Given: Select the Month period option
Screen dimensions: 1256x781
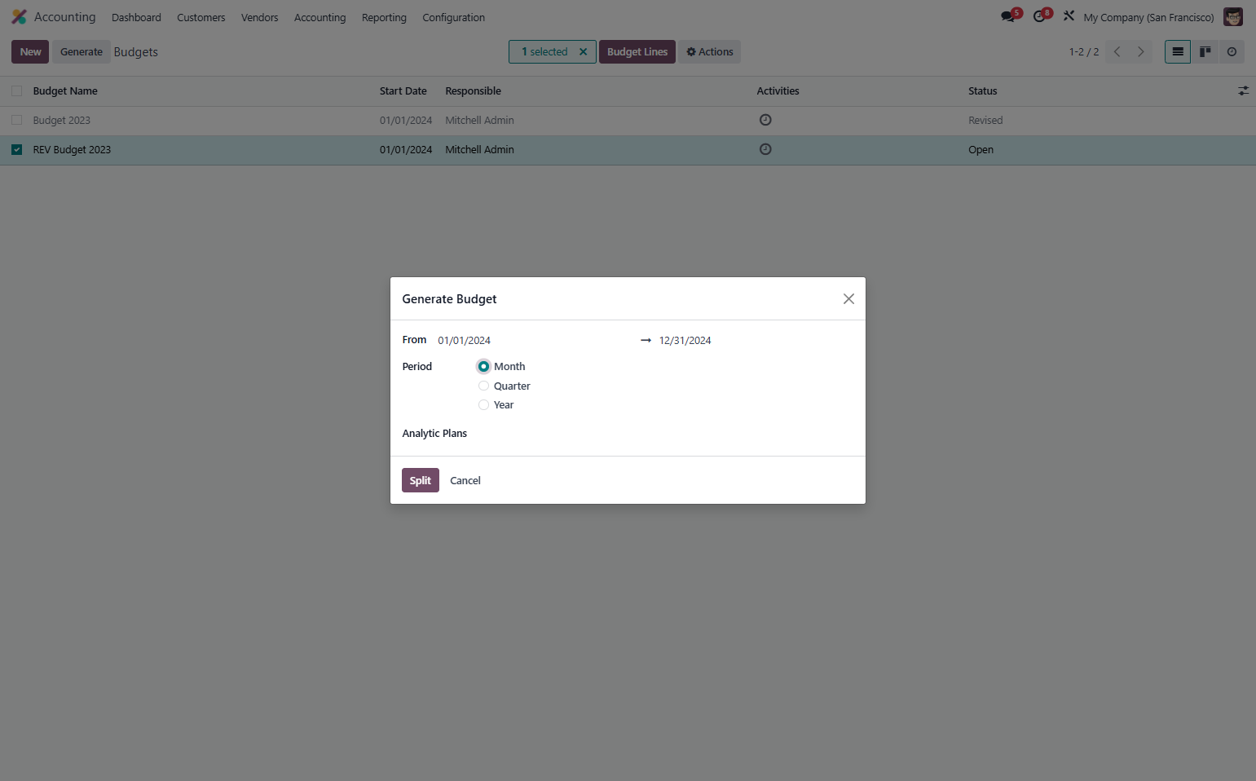Looking at the screenshot, I should (x=483, y=366).
